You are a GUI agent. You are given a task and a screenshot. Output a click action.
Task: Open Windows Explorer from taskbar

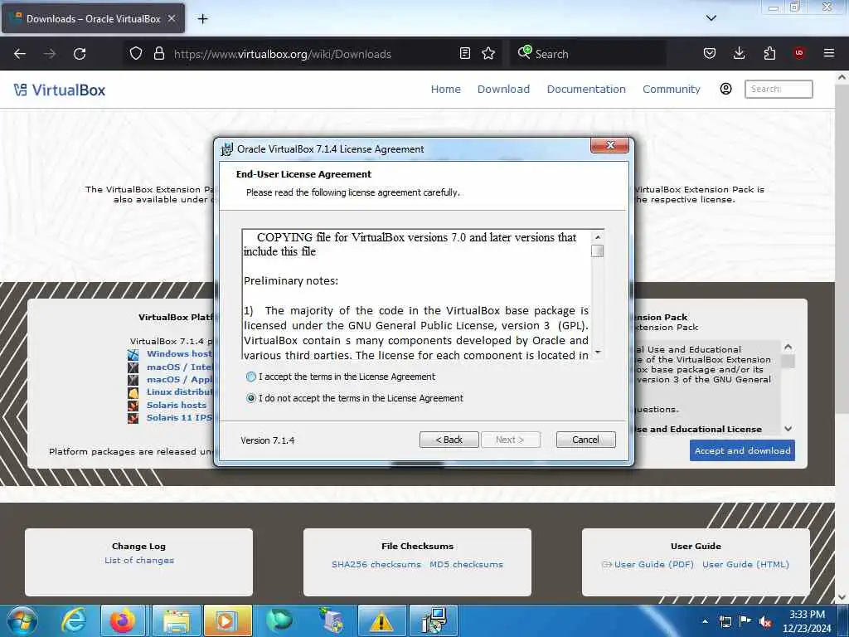coord(176,620)
